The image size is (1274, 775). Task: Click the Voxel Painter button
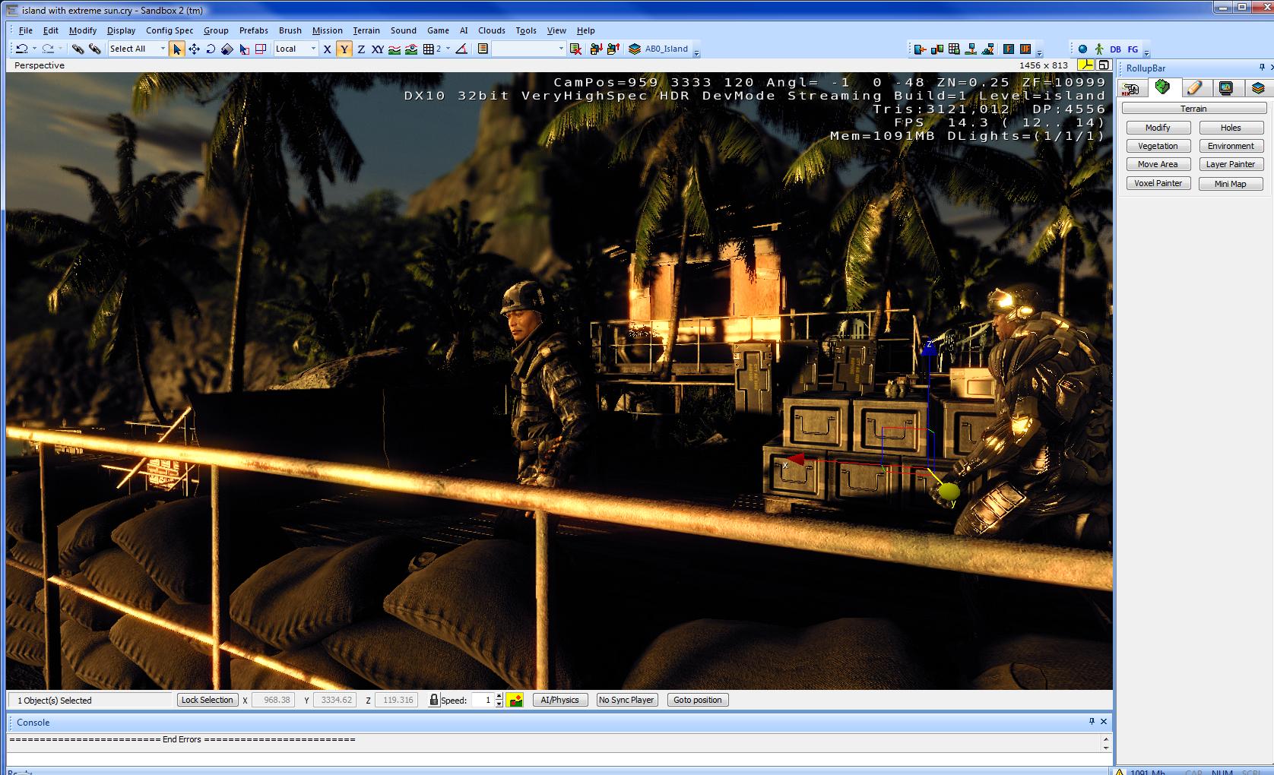coord(1158,183)
